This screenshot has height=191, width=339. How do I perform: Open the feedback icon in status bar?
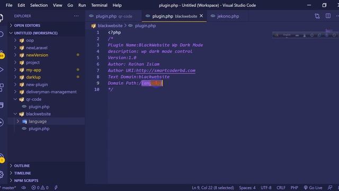(330, 188)
